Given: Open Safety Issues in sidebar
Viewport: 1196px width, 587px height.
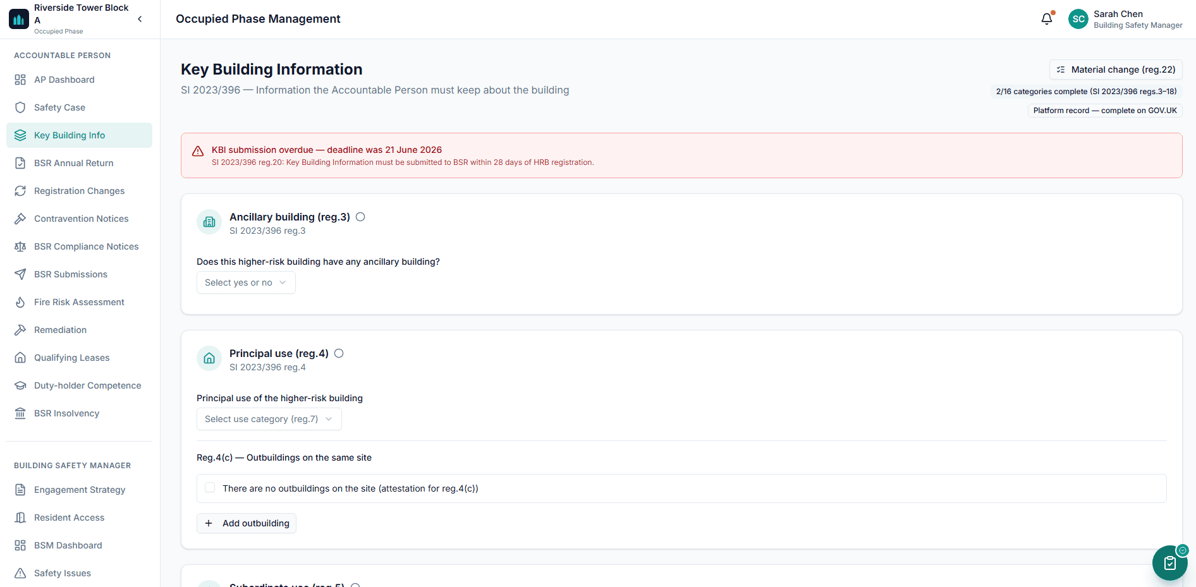Looking at the screenshot, I should (x=79, y=573).
